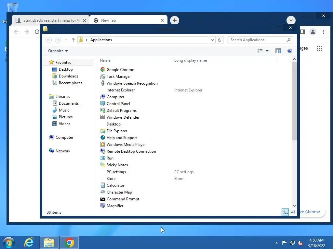Screen dimensions: 333x249
Task: Switch to large icons view in status bar
Action: pyautogui.click(x=292, y=212)
